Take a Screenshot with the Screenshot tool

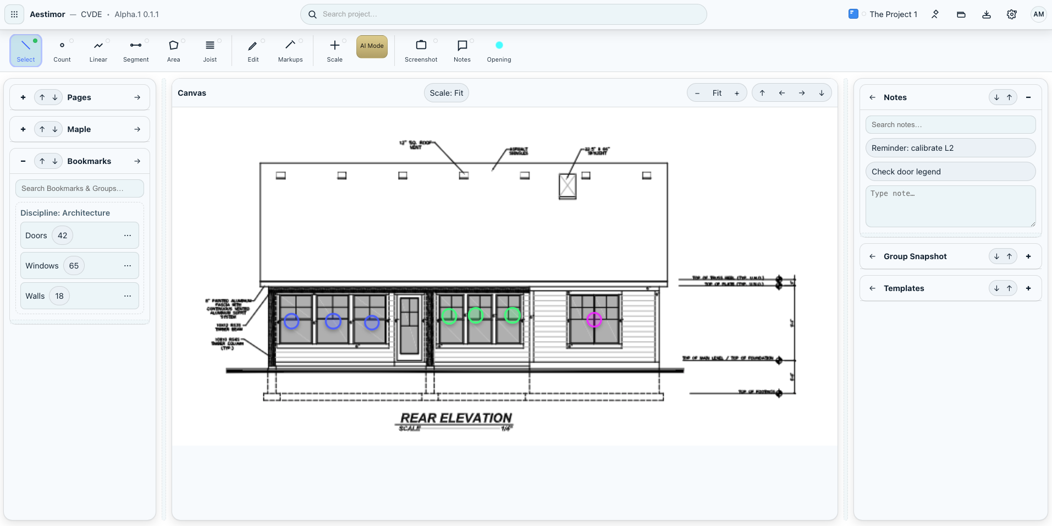pyautogui.click(x=420, y=50)
